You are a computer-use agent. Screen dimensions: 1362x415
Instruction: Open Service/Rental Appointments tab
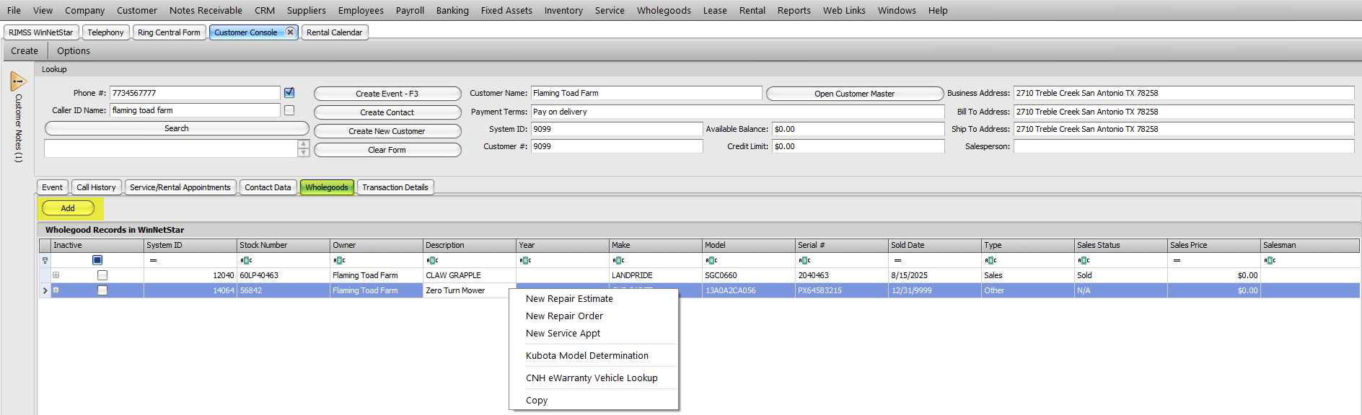180,187
